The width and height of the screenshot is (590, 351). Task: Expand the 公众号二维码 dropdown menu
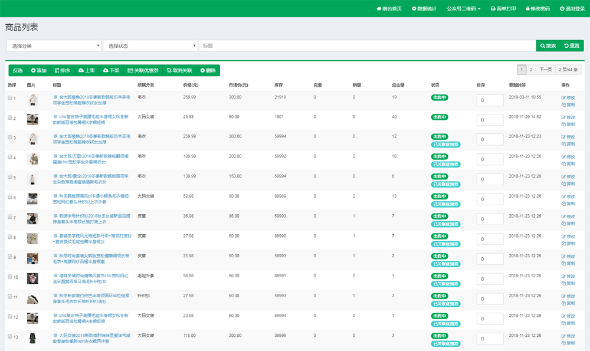coord(464,9)
